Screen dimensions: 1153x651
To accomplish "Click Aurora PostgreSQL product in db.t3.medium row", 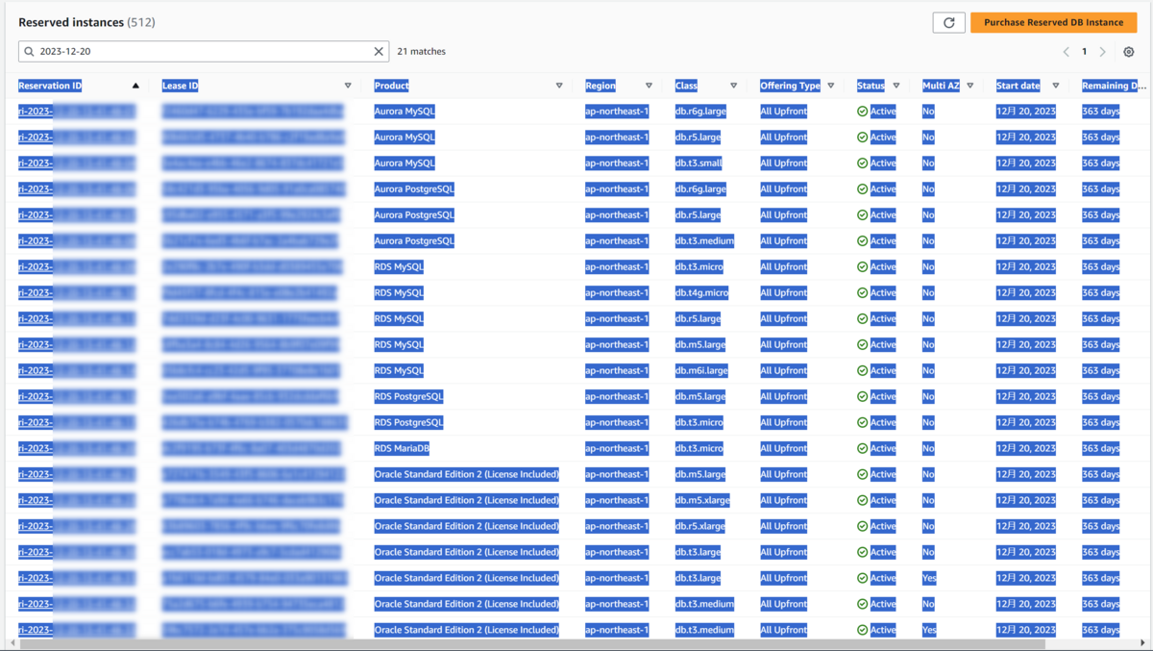I will (x=414, y=240).
